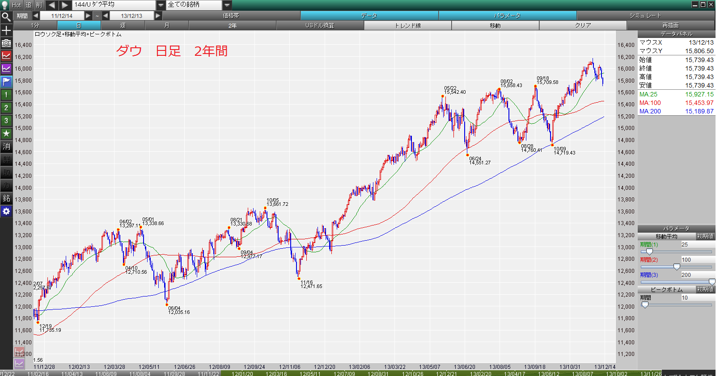
Task: Click the purple indicator chart icon
Action: click(x=6, y=69)
